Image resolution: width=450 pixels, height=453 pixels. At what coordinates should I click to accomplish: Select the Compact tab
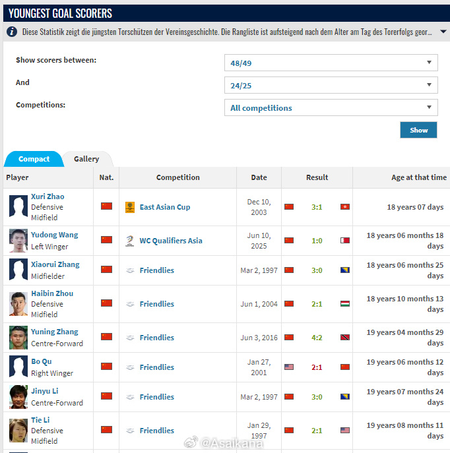(34, 159)
